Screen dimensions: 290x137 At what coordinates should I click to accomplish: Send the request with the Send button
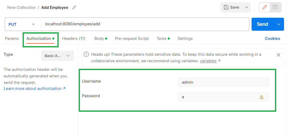click(x=262, y=24)
